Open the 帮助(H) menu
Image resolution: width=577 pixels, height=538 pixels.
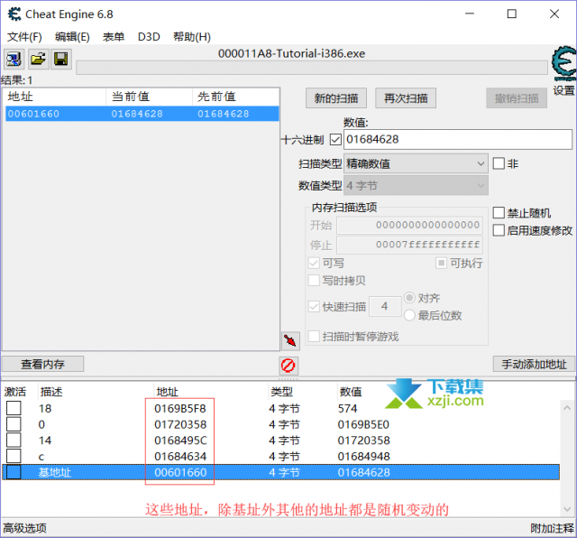click(192, 37)
